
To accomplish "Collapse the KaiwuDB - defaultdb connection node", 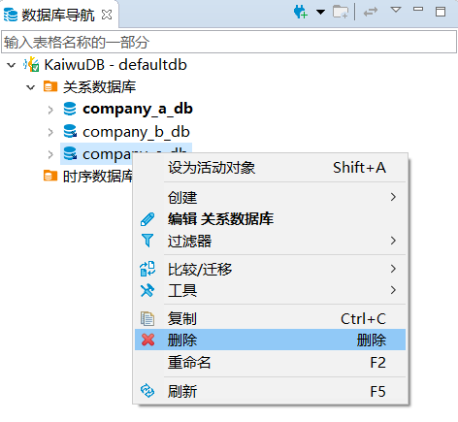I will click(x=12, y=65).
